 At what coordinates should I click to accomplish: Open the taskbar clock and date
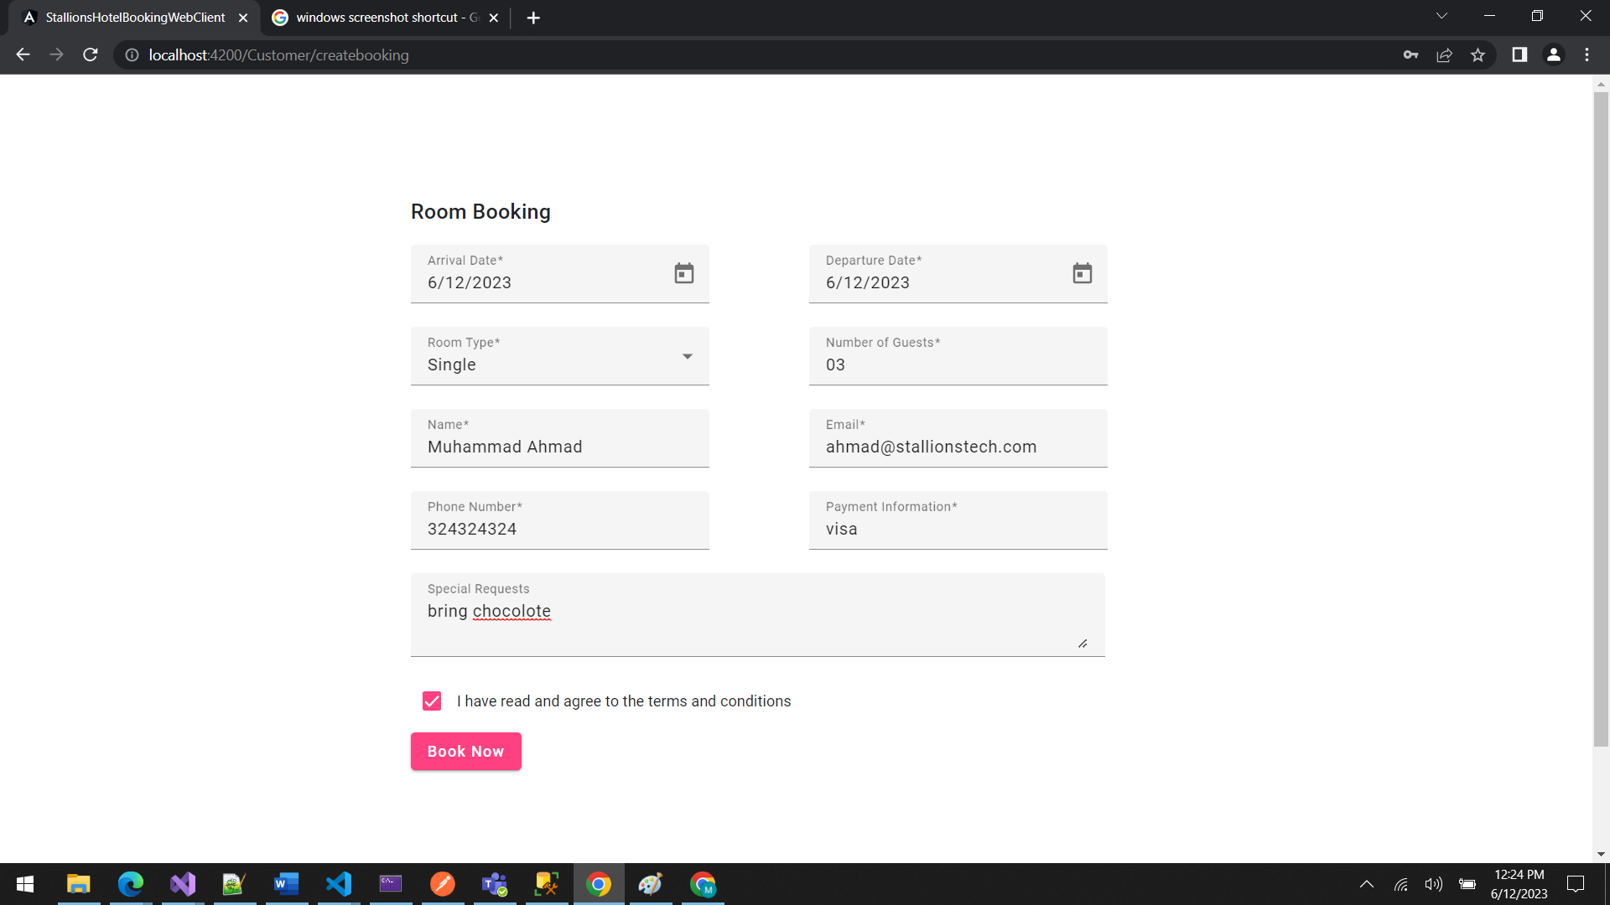click(1519, 884)
